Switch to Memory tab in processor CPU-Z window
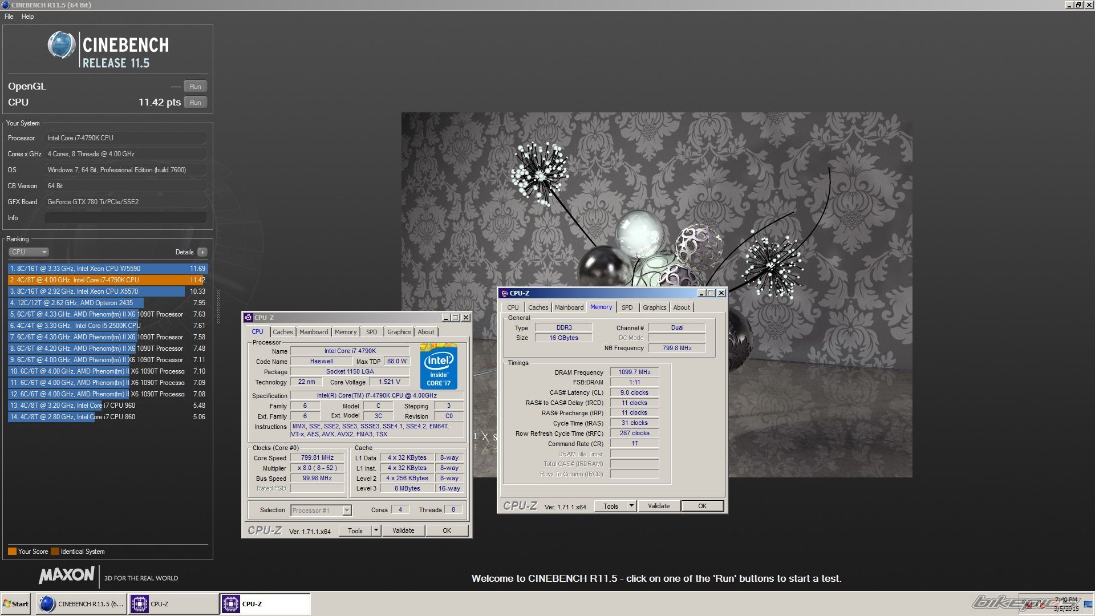1095x616 pixels. 346,332
